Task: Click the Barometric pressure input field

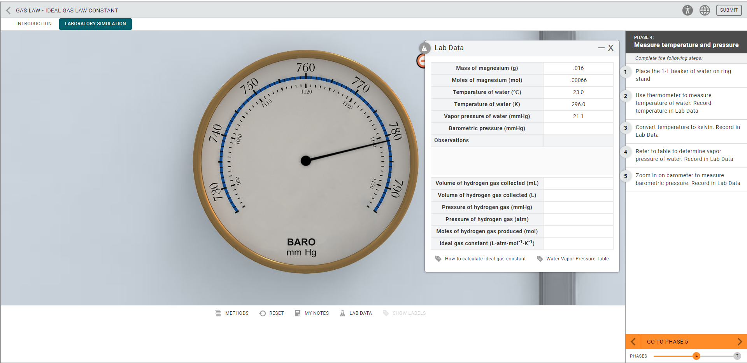Action: point(578,128)
